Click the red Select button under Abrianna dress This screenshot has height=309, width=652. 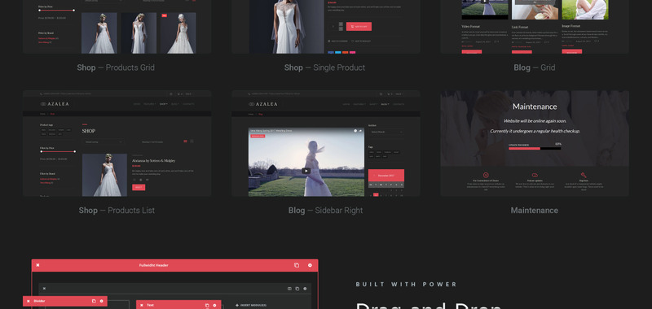pos(139,188)
